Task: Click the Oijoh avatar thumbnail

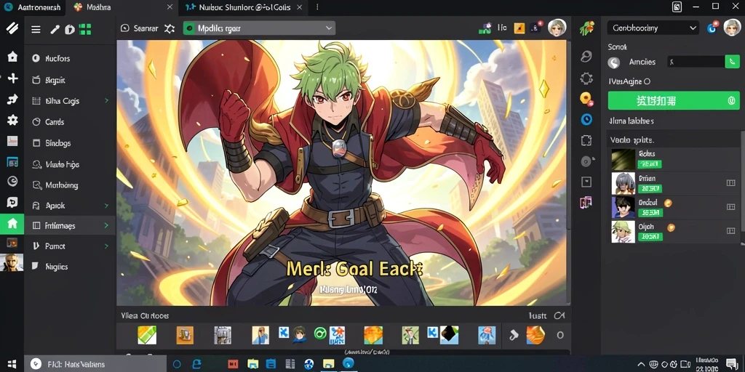Action: coord(623,232)
